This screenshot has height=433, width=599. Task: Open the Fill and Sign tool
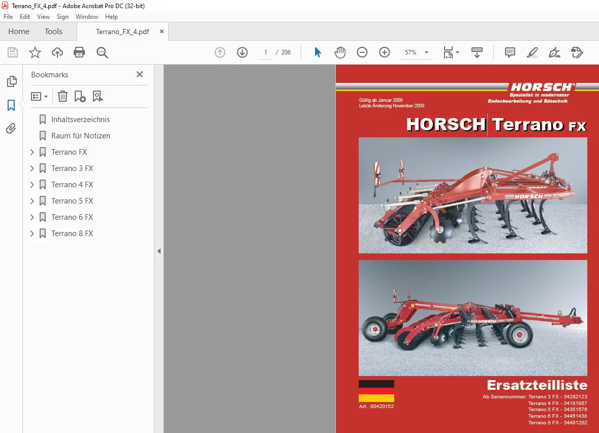click(x=554, y=52)
